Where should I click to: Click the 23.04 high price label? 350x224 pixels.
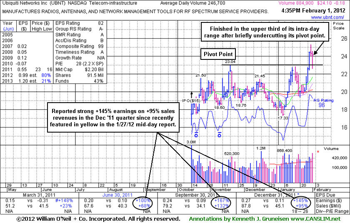[230, 62]
